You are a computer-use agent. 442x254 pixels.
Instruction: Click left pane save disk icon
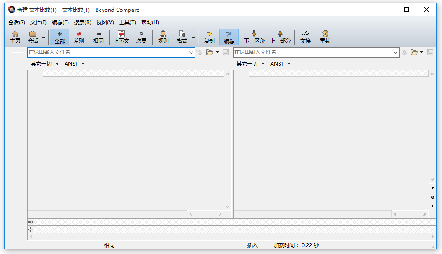point(226,52)
